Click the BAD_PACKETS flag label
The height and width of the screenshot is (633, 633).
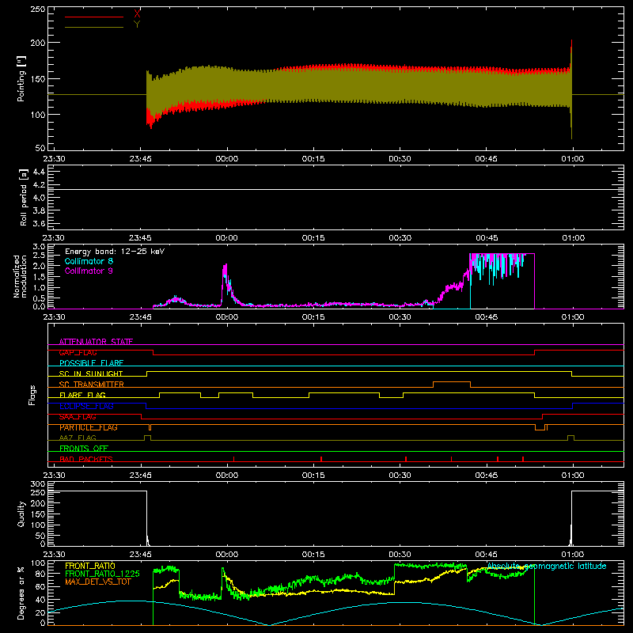pyautogui.click(x=86, y=459)
